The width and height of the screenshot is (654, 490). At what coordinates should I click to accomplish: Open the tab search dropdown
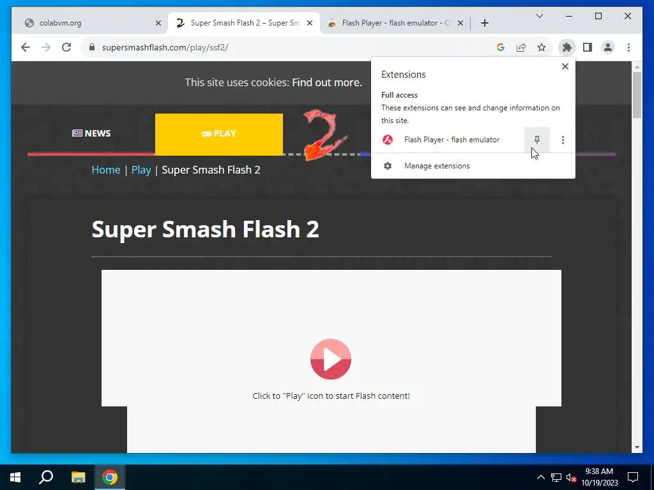click(540, 16)
